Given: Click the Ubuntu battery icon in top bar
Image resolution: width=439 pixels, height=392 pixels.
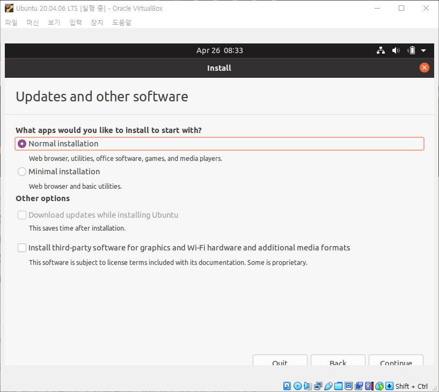Looking at the screenshot, I should tap(411, 50).
